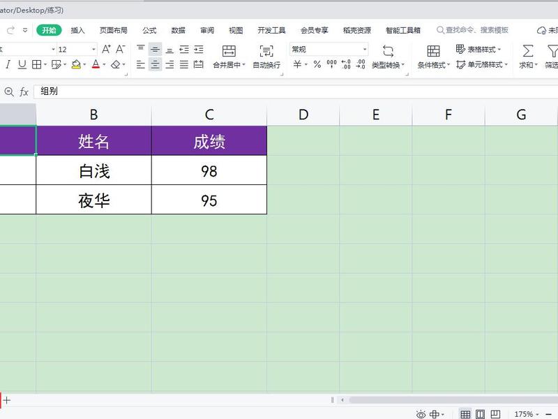The image size is (558, 419).
Task: Click eye protection mode icon
Action: [x=421, y=414]
